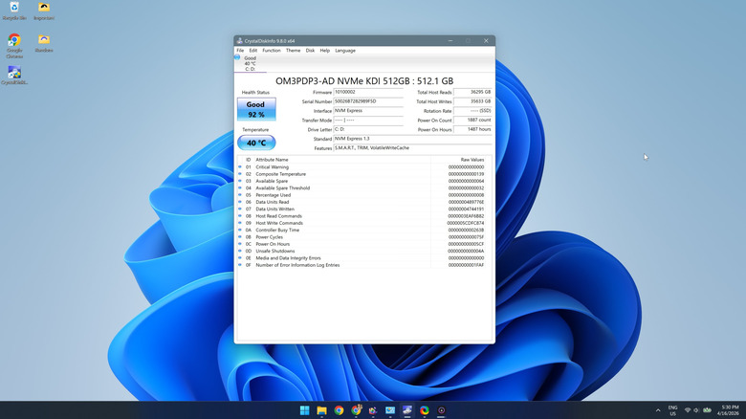Open the Disk menu

[310, 51]
